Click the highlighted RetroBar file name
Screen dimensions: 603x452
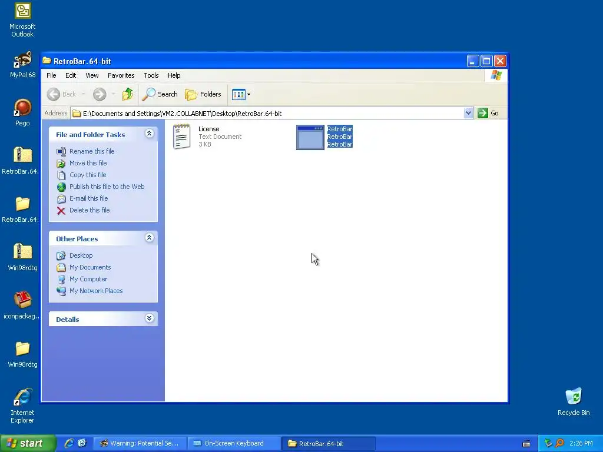click(x=340, y=129)
